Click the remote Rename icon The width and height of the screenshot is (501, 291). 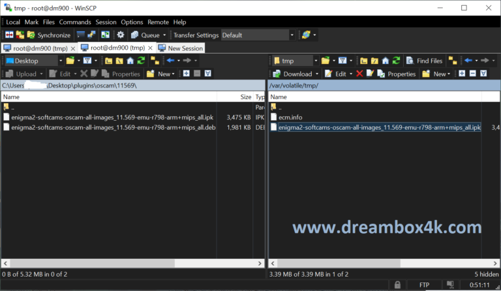370,74
